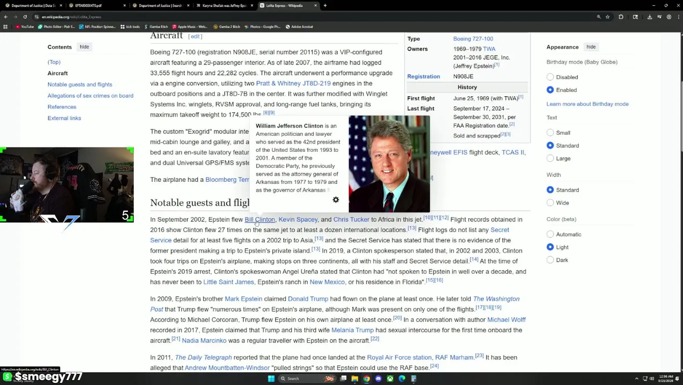The width and height of the screenshot is (683, 385).
Task: Open the page zoom magnifier icon
Action: coord(598,17)
